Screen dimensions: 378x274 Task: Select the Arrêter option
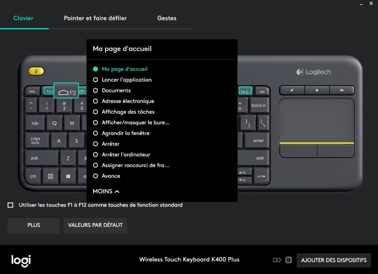pyautogui.click(x=106, y=144)
